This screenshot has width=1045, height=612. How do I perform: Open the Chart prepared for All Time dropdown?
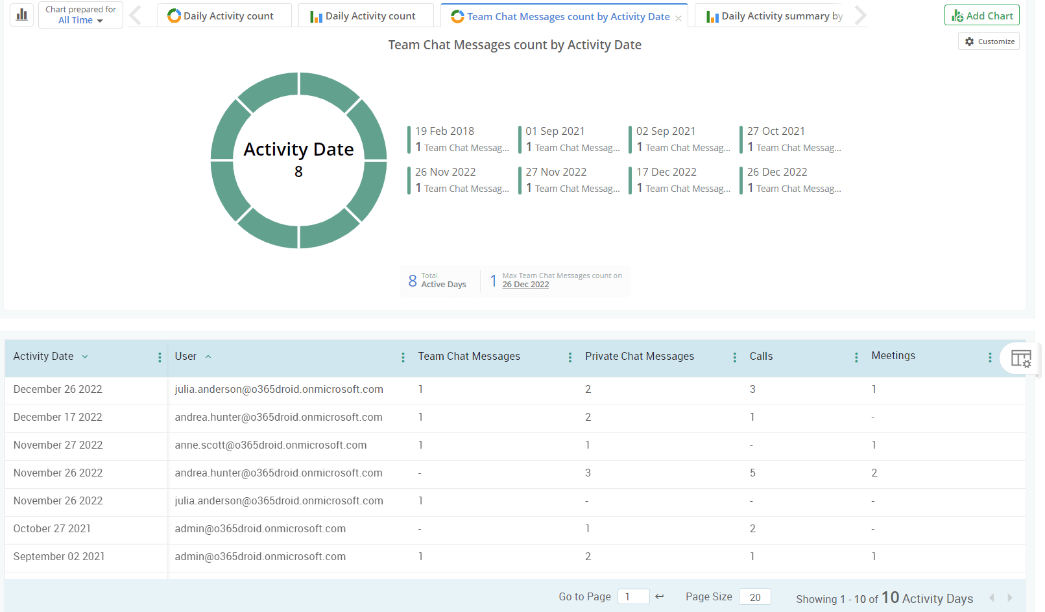click(x=80, y=19)
